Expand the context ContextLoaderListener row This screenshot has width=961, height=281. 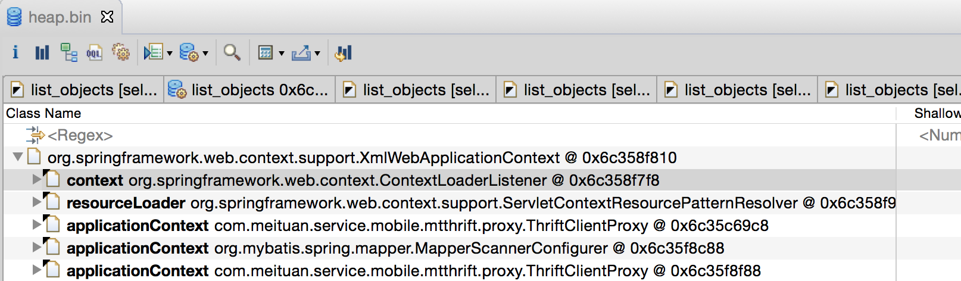tap(36, 179)
